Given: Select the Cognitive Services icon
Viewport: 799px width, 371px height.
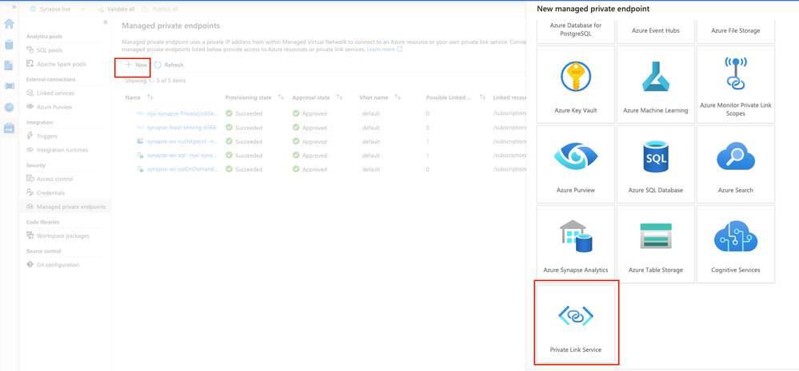Looking at the screenshot, I should coord(735,236).
